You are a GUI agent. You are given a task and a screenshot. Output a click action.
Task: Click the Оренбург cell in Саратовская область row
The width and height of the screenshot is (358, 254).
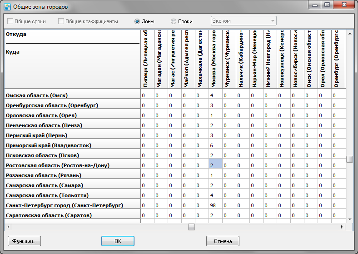tap(338, 214)
